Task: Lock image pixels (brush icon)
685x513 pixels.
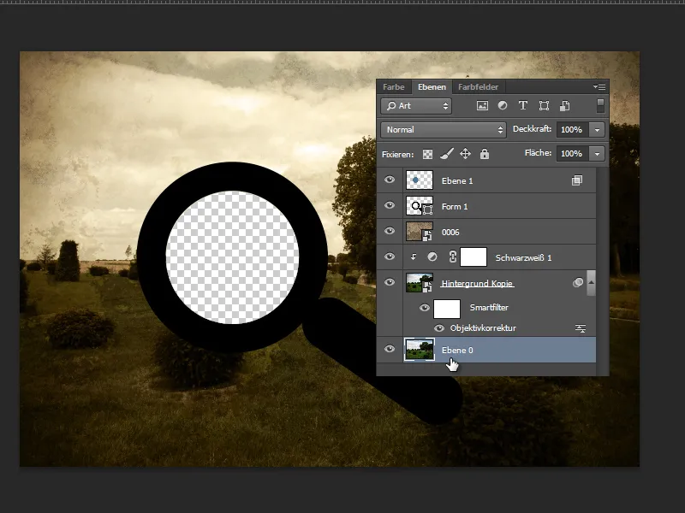Action: tap(446, 154)
